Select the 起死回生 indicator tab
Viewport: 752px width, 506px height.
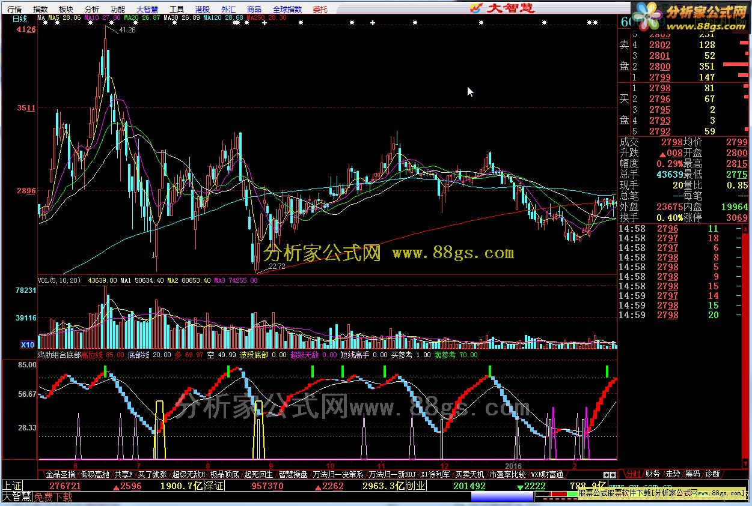[258, 474]
